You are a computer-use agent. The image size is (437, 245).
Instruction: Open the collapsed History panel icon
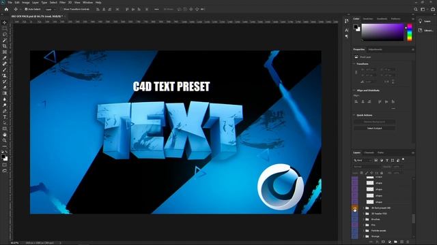point(346,21)
